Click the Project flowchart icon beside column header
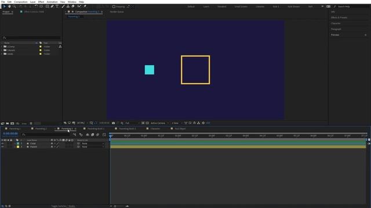The image size is (371, 208). pyautogui.click(x=60, y=46)
